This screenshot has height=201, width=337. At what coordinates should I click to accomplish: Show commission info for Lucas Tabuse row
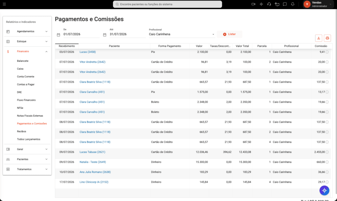(x=327, y=152)
